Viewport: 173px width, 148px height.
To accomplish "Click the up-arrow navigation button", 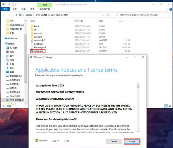I will pos(16,15).
